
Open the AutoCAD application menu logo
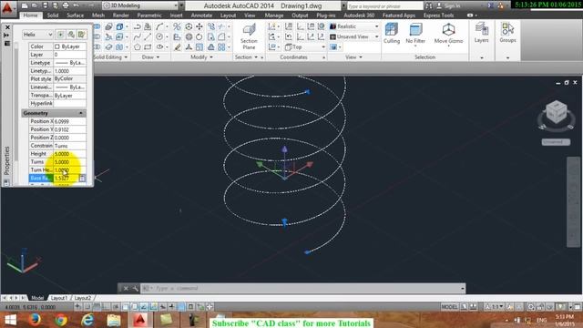7,8
